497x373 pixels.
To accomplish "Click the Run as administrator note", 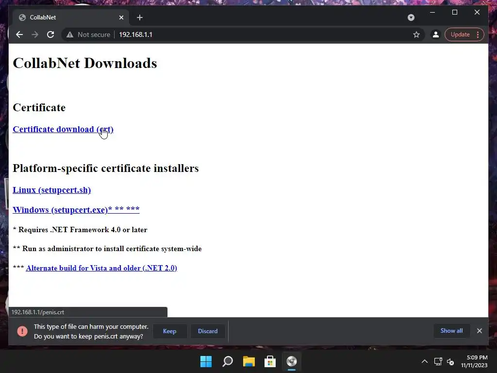I will (107, 249).
